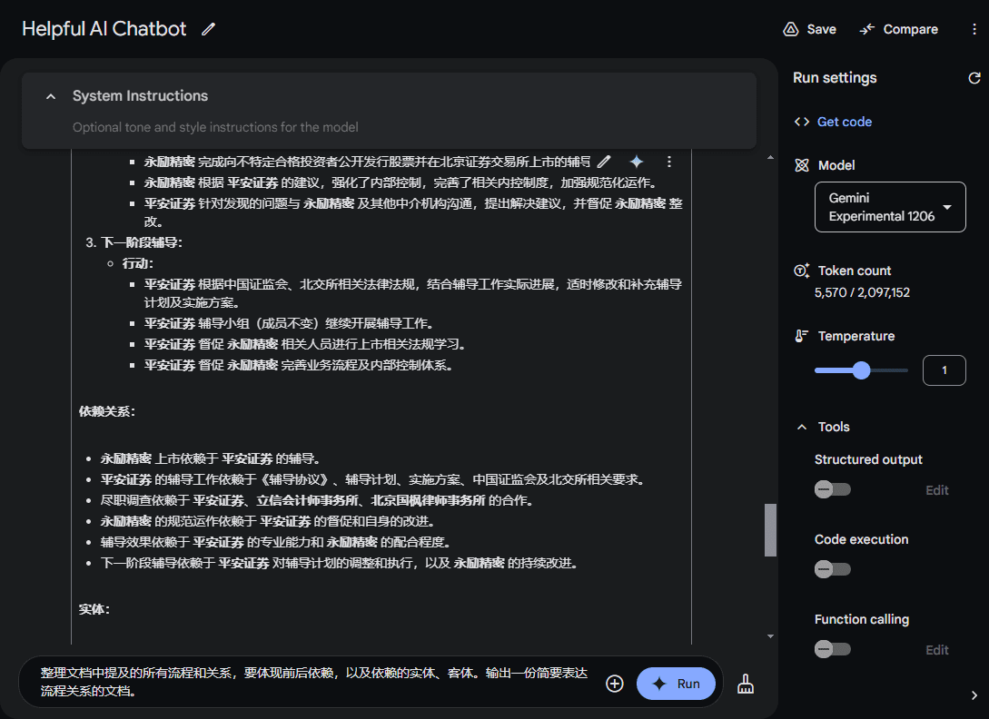Open the top-right more options menu
This screenshot has width=989, height=719.
pos(974,29)
